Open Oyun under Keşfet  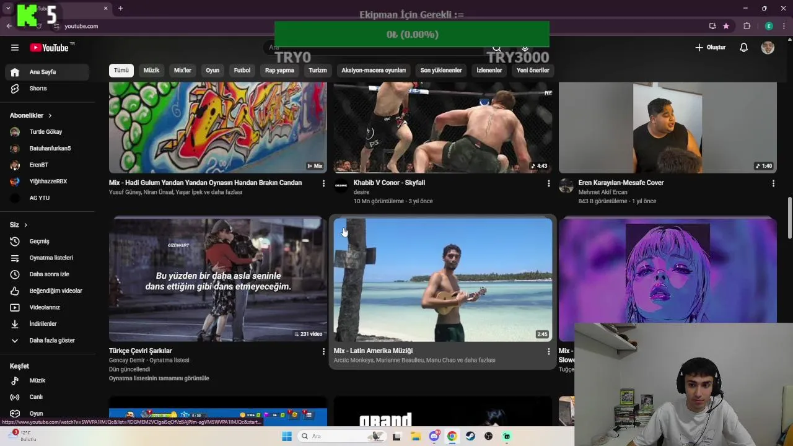click(47, 413)
